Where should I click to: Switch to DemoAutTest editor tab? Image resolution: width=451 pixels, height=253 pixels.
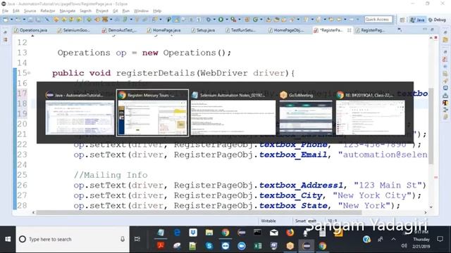point(119,30)
